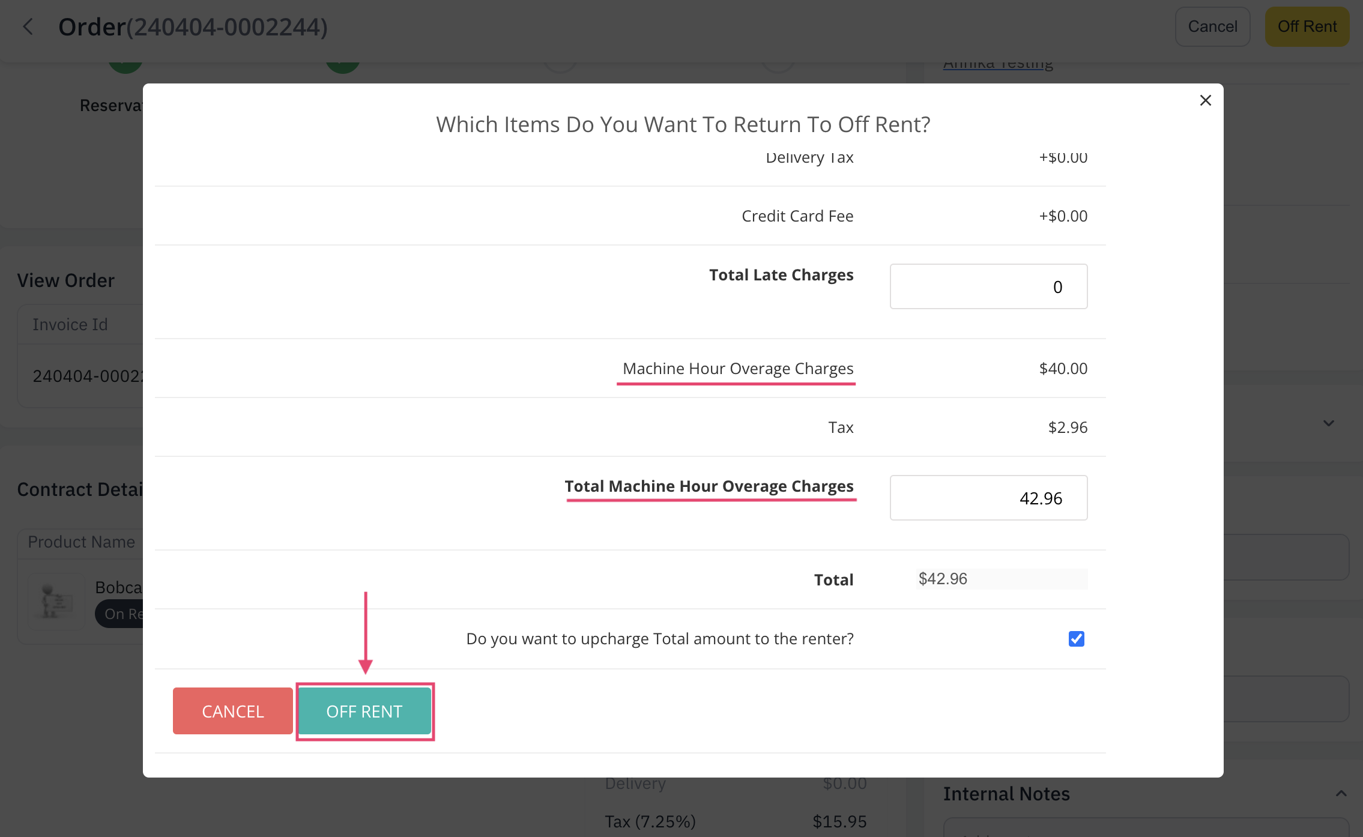This screenshot has width=1363, height=837.
Task: Click the yellow Off Rent header button
Action: point(1307,26)
